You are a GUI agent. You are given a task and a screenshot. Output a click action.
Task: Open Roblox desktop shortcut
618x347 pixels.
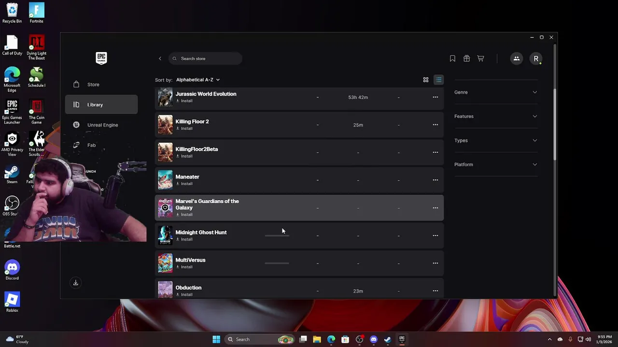coord(12,302)
